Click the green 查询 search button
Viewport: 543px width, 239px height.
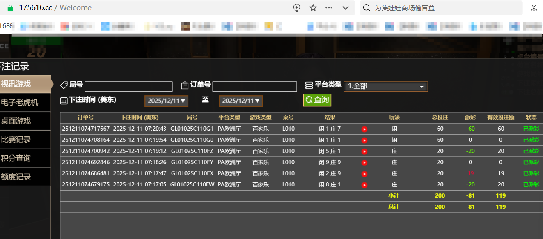(317, 100)
